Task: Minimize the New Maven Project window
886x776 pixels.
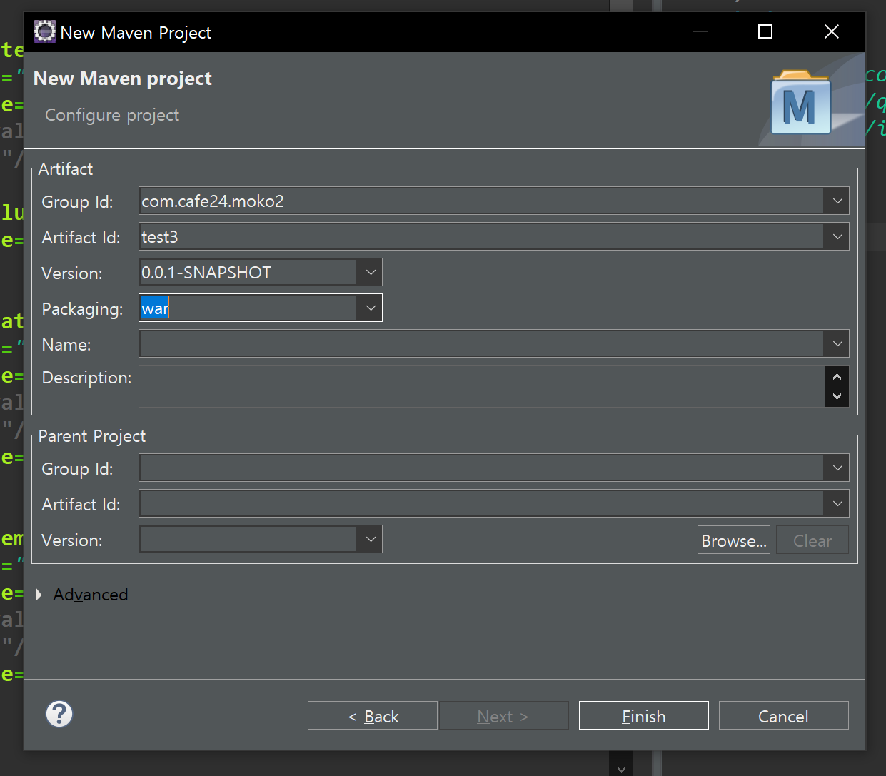Action: (x=700, y=31)
